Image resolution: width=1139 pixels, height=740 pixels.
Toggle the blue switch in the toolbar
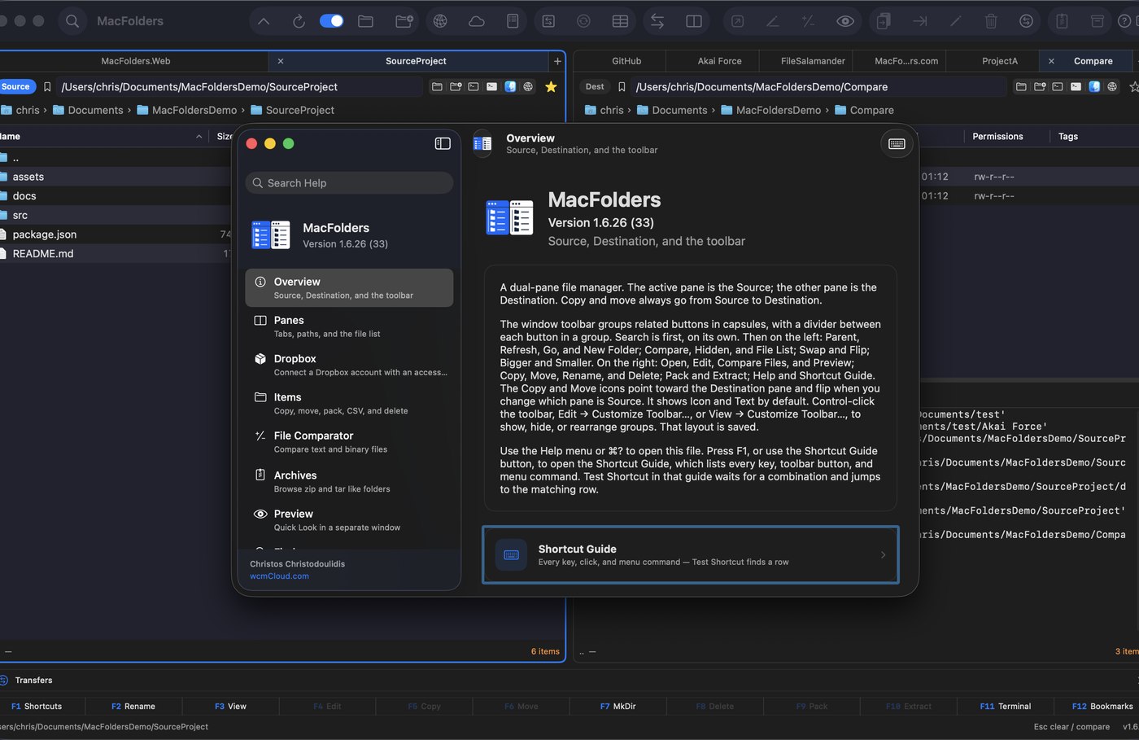(331, 21)
